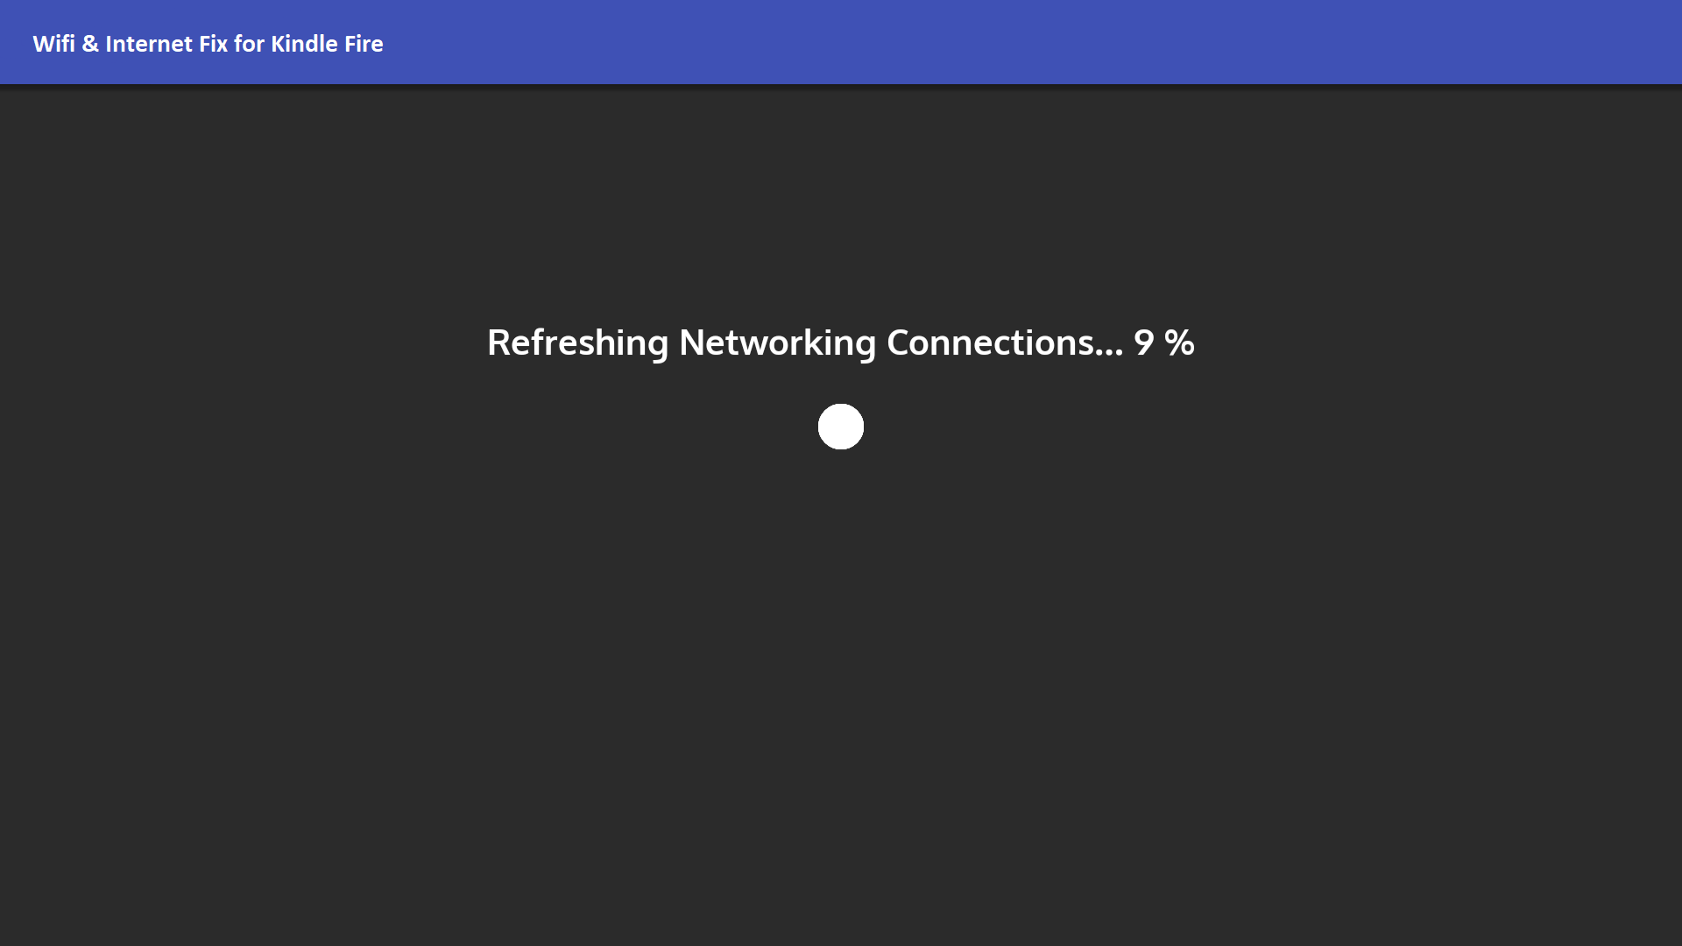Tap the percent sign after the 9
The width and height of the screenshot is (1682, 946).
coord(1179,342)
